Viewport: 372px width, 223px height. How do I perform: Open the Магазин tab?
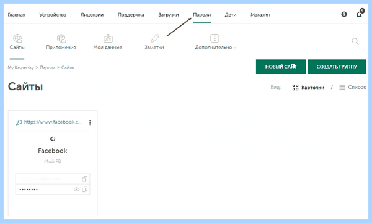(x=260, y=15)
